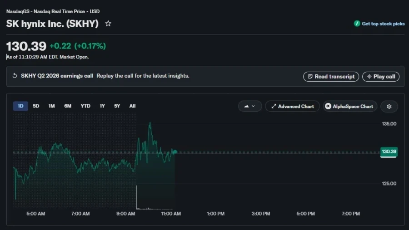The width and height of the screenshot is (409, 230).
Task: Choose the 5Y chart range
Action: (117, 106)
